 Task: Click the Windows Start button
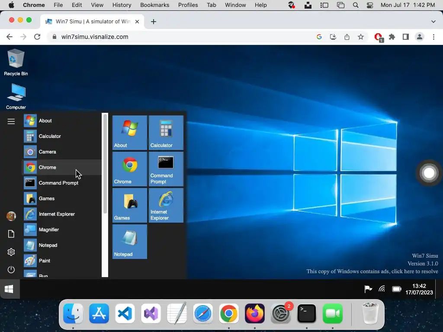[x=9, y=289]
